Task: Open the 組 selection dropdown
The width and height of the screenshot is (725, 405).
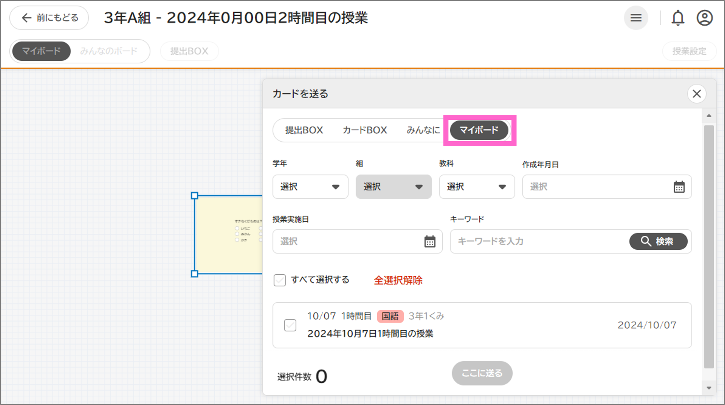Action: tap(393, 187)
